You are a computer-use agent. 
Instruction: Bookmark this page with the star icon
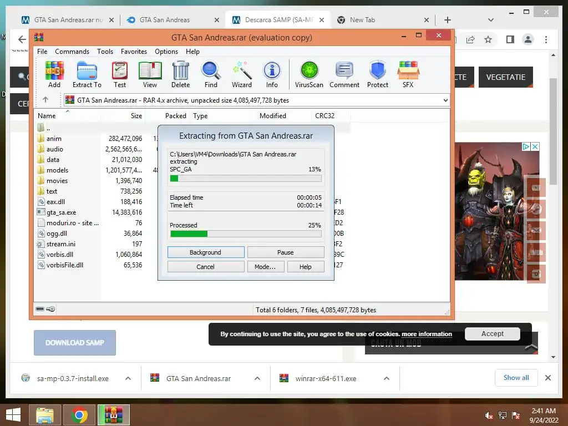click(x=488, y=39)
